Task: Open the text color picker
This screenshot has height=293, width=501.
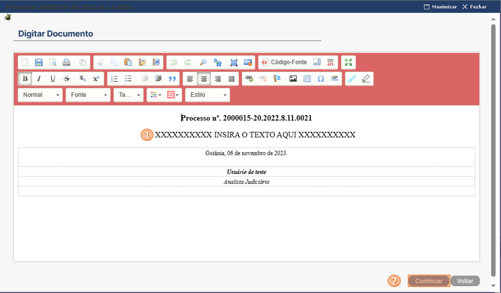Action: tap(156, 95)
